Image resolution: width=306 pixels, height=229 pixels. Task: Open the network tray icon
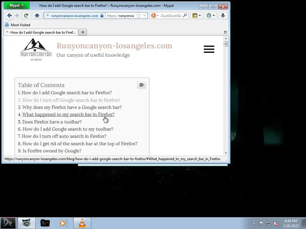pyautogui.click(x=269, y=223)
